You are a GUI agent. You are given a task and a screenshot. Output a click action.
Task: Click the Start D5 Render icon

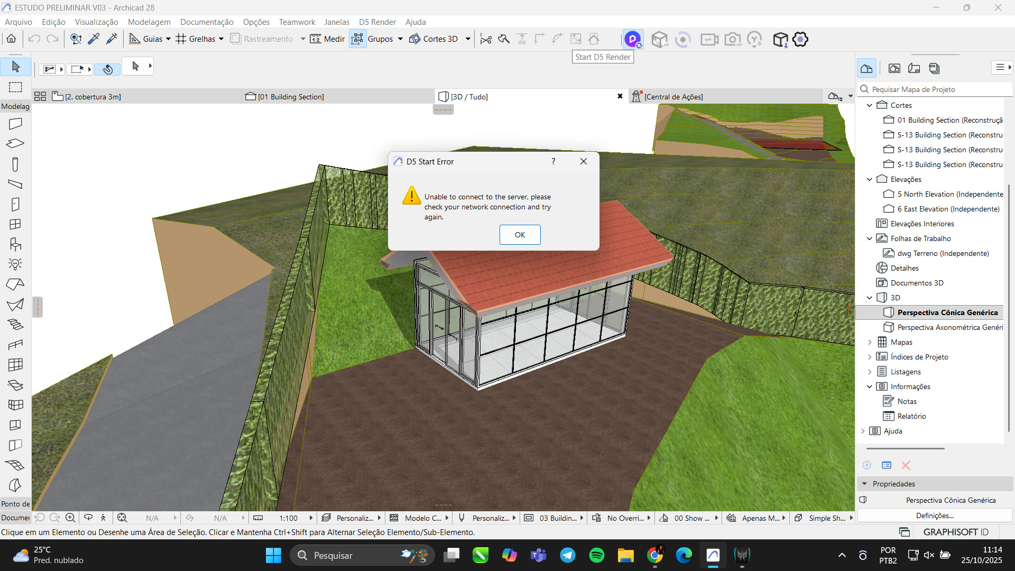click(633, 39)
